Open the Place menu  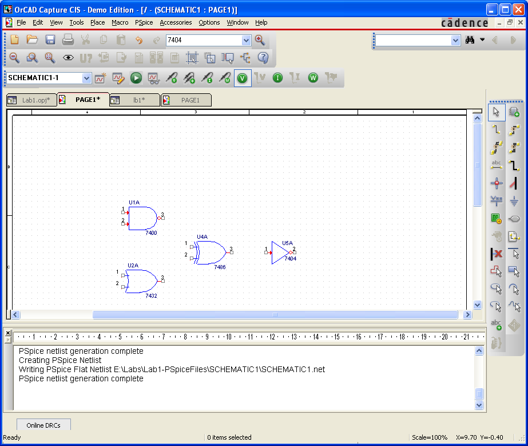coord(98,22)
